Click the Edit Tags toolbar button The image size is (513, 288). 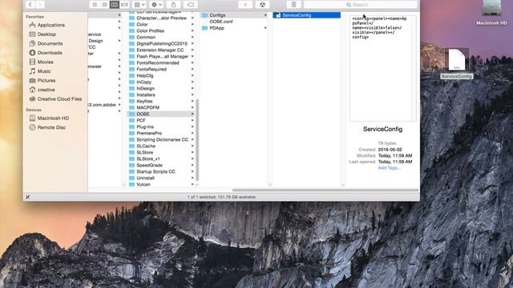coord(191,5)
